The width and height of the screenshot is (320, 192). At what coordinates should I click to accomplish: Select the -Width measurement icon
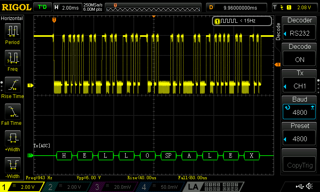[13, 165]
